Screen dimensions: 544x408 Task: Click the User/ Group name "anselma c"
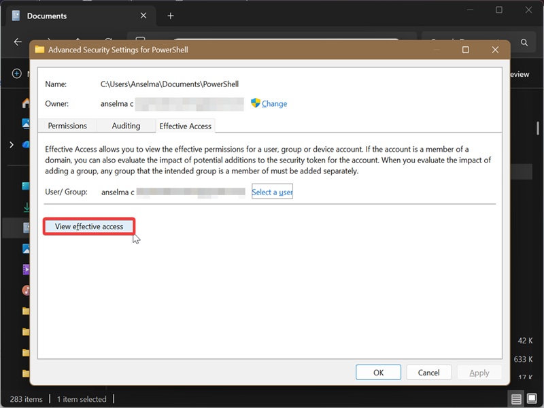coord(118,192)
